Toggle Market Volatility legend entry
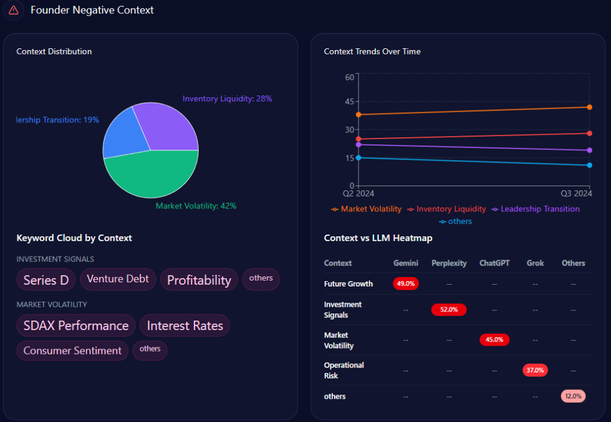Image resolution: width=611 pixels, height=422 pixels. coord(366,209)
